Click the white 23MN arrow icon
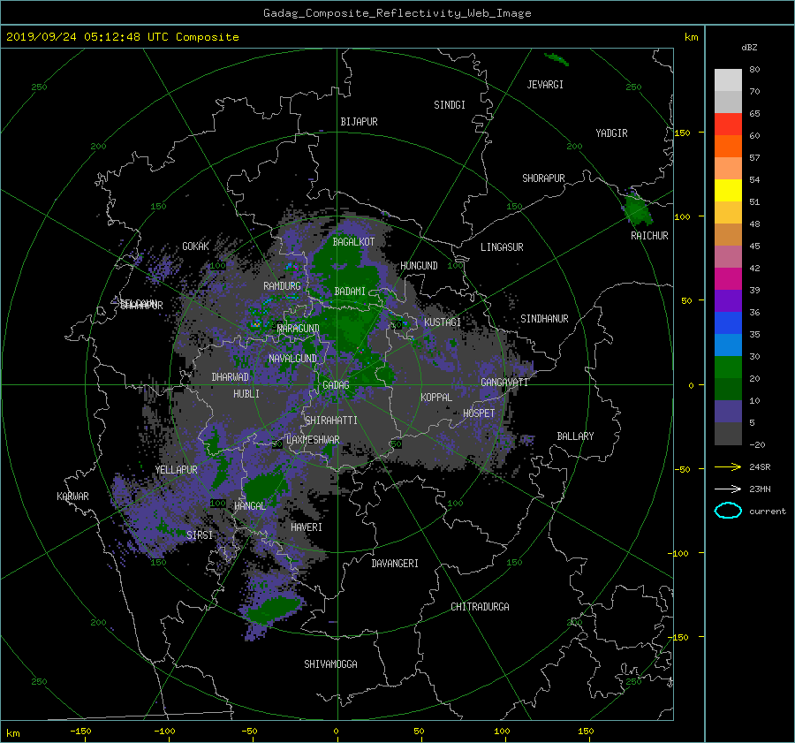The width and height of the screenshot is (795, 743). point(728,489)
